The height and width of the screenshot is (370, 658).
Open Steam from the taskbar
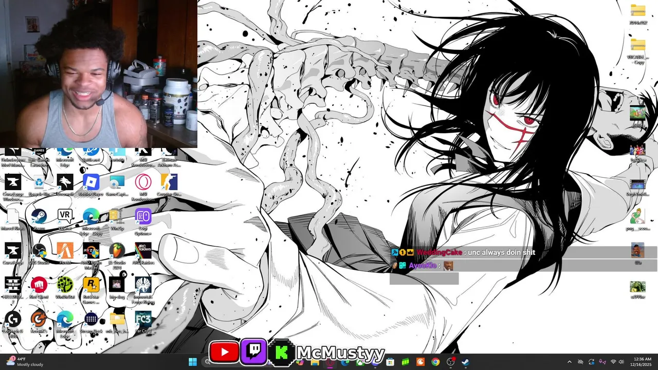point(466,362)
